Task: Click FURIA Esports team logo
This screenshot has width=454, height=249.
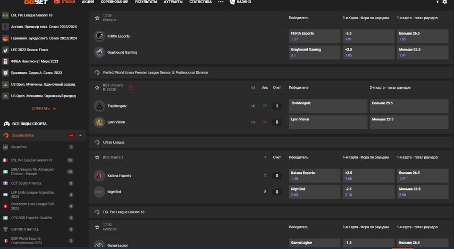Action: coord(99,36)
